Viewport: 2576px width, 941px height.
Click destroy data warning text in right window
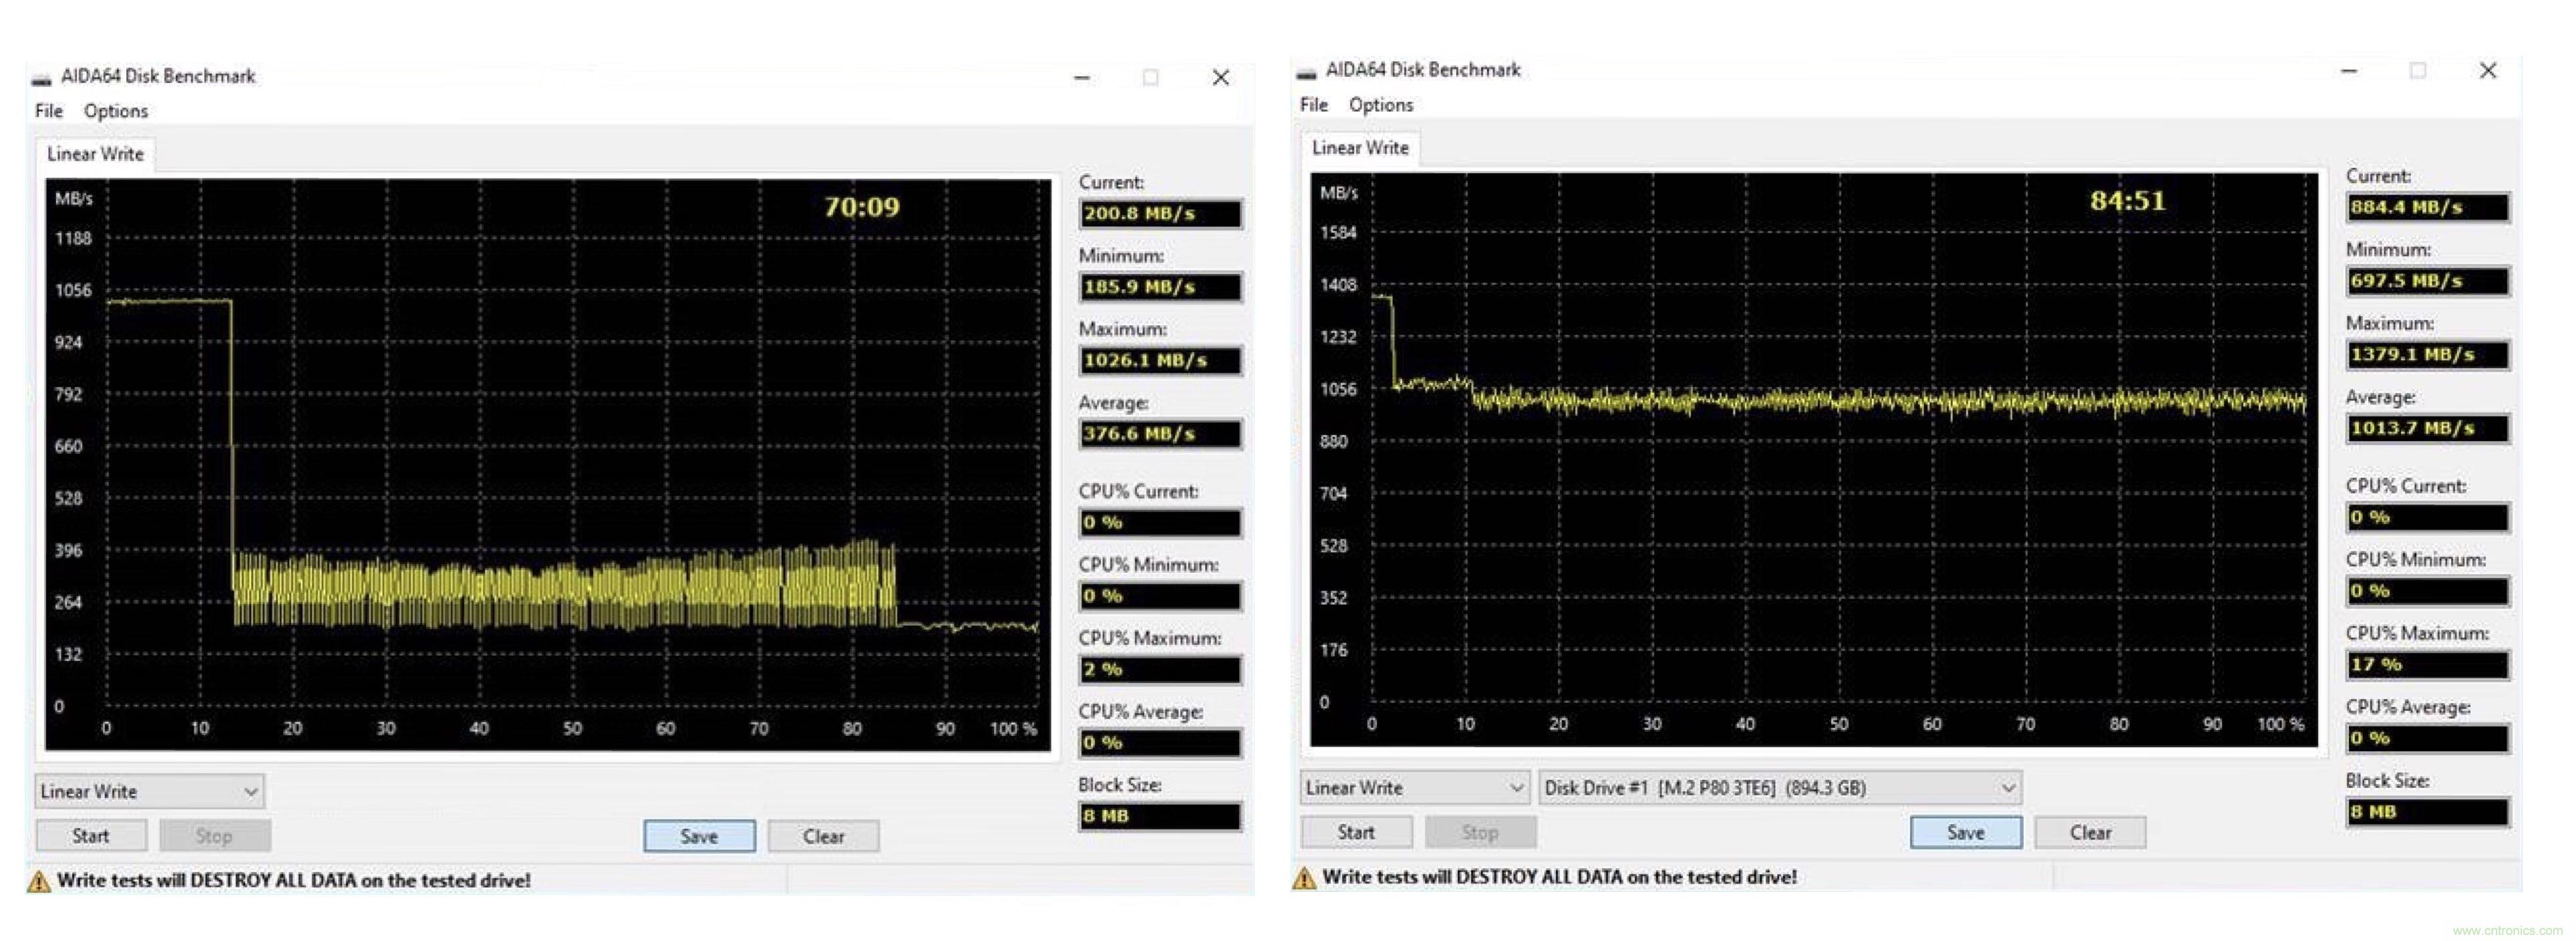click(x=1559, y=877)
